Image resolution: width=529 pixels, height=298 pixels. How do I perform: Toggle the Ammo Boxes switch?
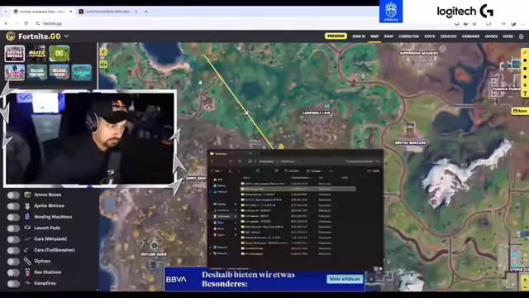pos(13,195)
